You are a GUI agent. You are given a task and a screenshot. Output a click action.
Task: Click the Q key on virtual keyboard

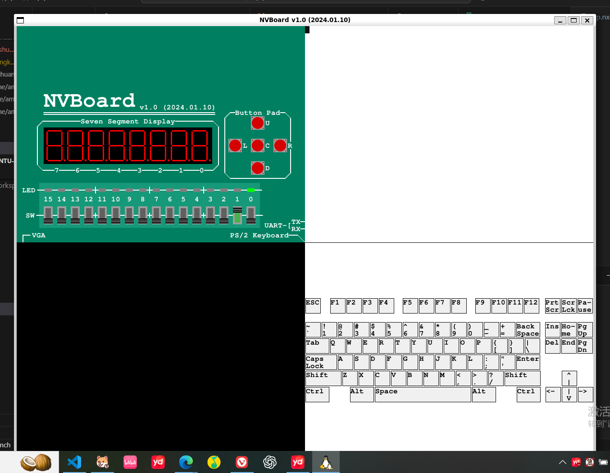coord(337,346)
